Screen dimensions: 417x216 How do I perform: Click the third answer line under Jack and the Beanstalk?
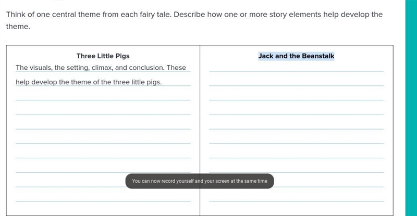(x=296, y=96)
